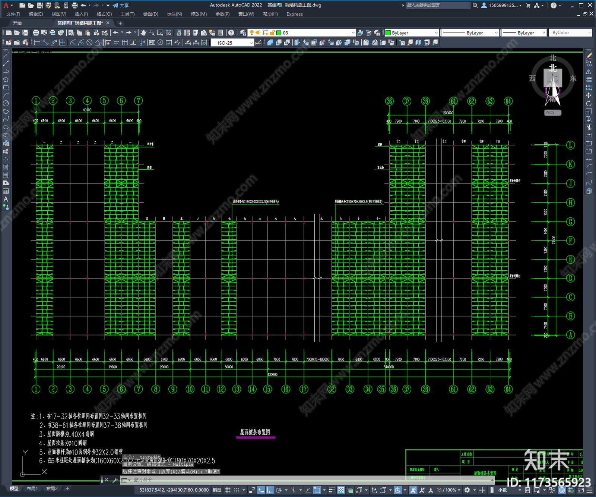
Task: Open the ByLayer lineweight dropdown
Action: (543, 33)
